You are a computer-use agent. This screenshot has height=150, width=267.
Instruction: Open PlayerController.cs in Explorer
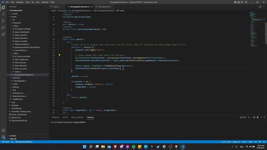click(x=22, y=44)
